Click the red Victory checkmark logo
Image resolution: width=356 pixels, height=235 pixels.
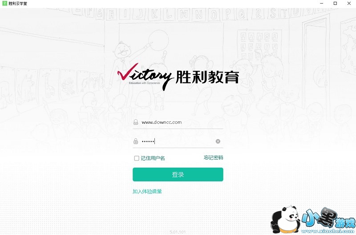click(128, 72)
